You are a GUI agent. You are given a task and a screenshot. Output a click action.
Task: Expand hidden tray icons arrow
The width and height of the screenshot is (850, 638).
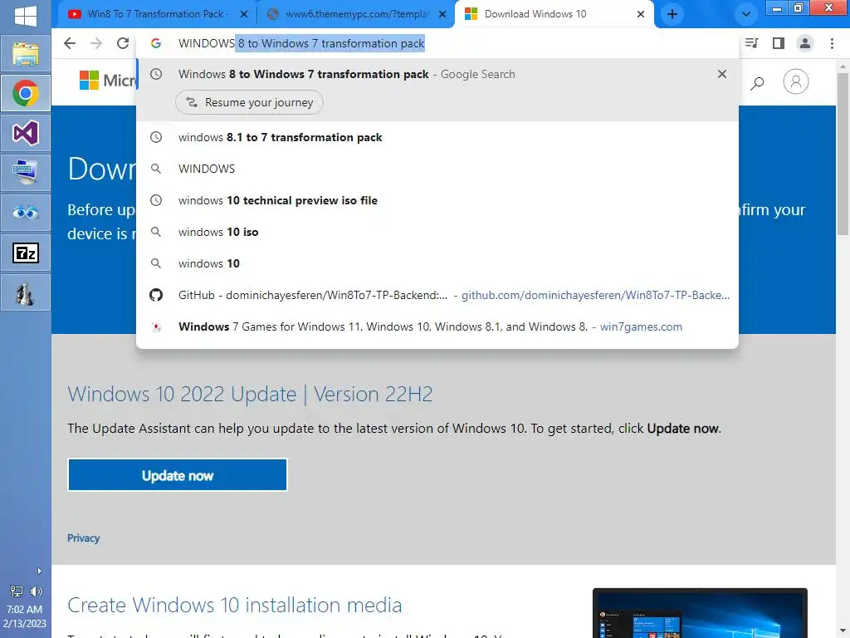[39, 571]
